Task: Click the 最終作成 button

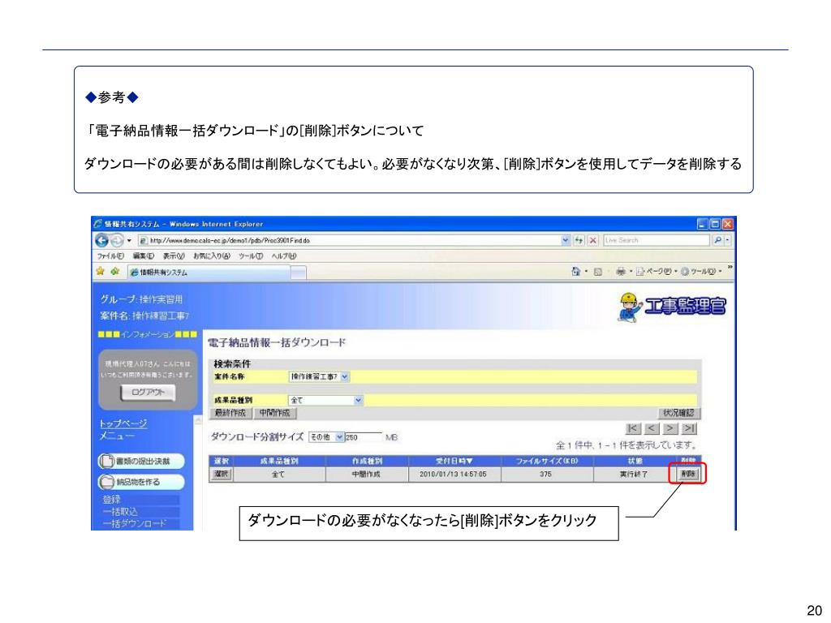Action: coord(230,413)
